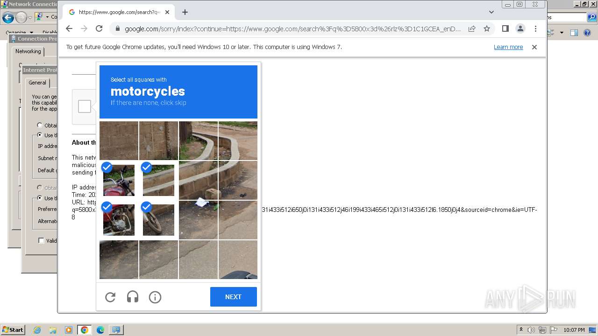Focus the Chrome address bar URL

pyautogui.click(x=292, y=28)
